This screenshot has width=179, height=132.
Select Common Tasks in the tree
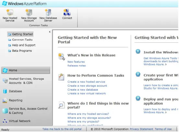click(20, 40)
